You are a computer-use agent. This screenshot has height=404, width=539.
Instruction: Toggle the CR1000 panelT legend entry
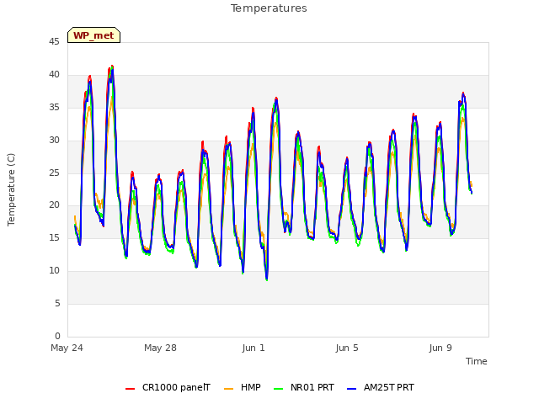coord(168,387)
